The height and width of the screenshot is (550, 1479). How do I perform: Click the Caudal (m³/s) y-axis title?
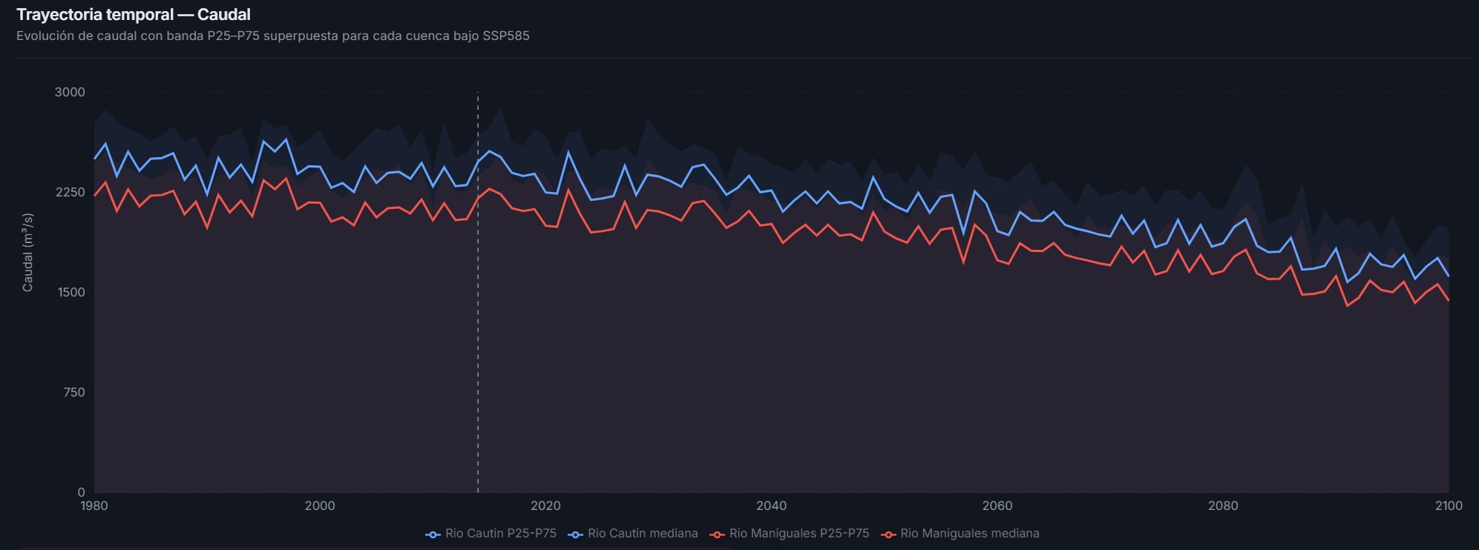click(x=28, y=253)
